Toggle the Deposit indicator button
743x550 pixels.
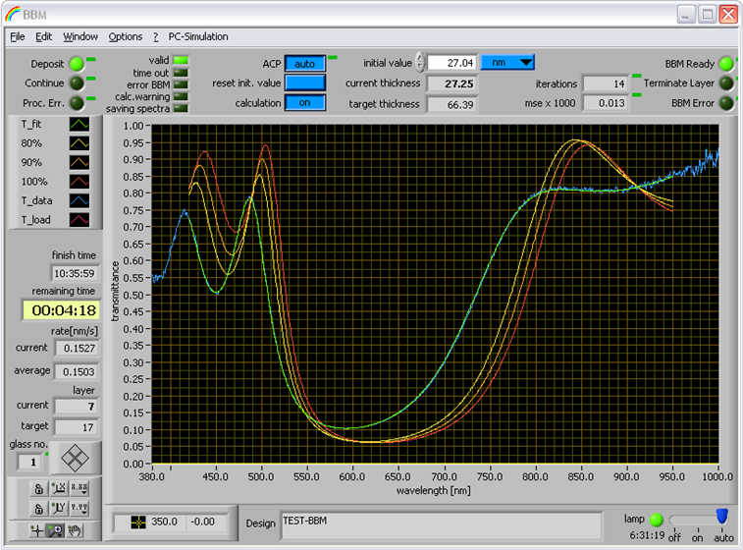[77, 64]
